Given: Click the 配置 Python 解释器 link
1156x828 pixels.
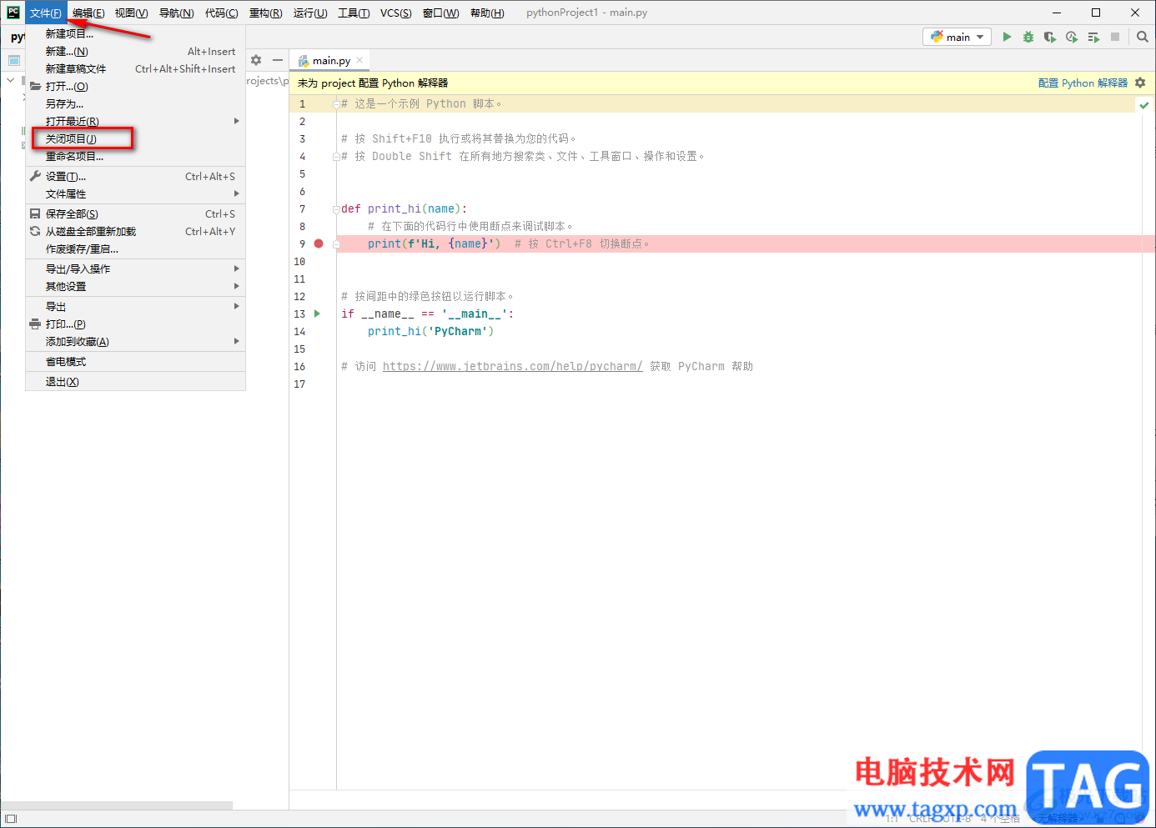Looking at the screenshot, I should click(x=1082, y=83).
